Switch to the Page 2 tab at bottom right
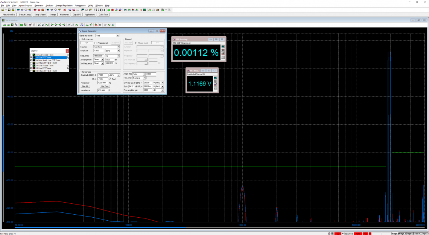 point(403,233)
